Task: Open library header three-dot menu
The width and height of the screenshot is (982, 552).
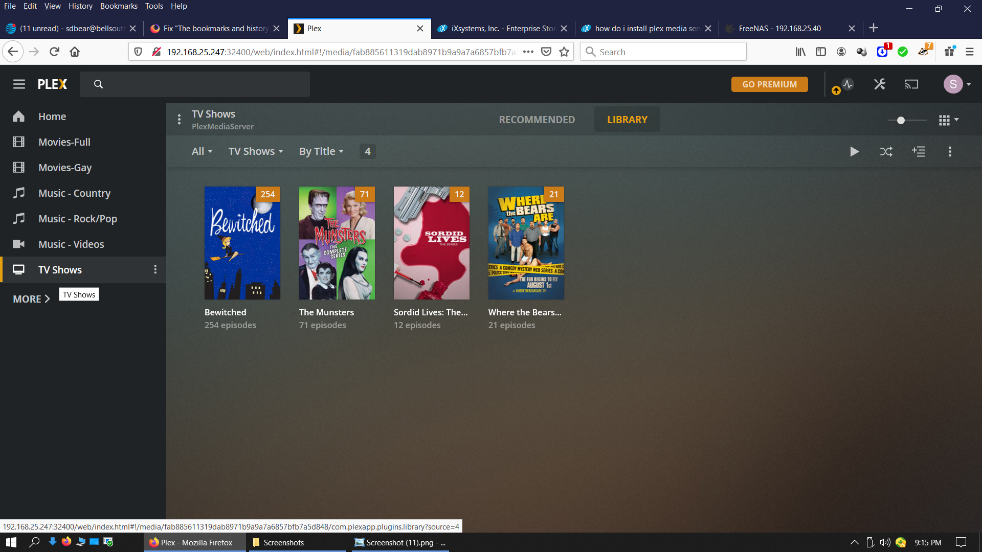Action: coord(179,120)
